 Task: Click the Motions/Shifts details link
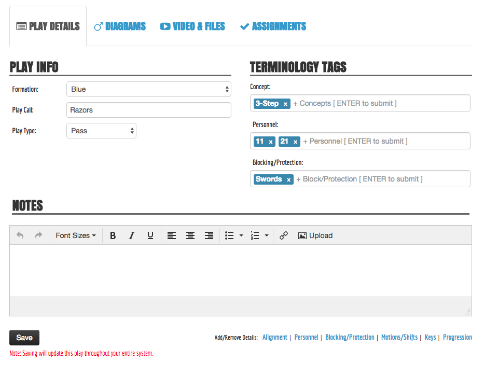399,337
